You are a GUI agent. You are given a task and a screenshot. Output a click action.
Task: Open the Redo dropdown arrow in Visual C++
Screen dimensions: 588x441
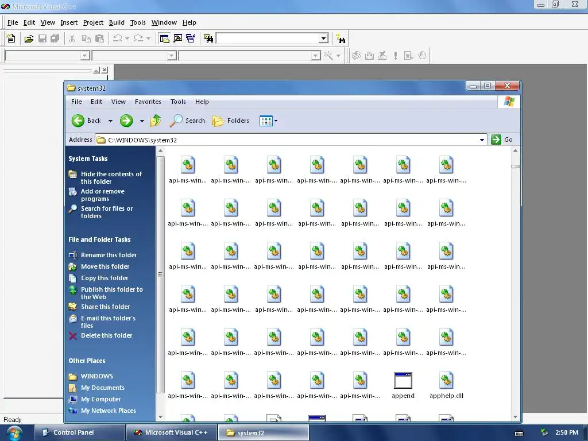(148, 38)
